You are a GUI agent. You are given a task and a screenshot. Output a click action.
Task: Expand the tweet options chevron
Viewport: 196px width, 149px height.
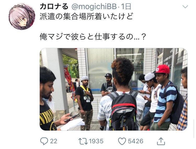click(x=185, y=7)
